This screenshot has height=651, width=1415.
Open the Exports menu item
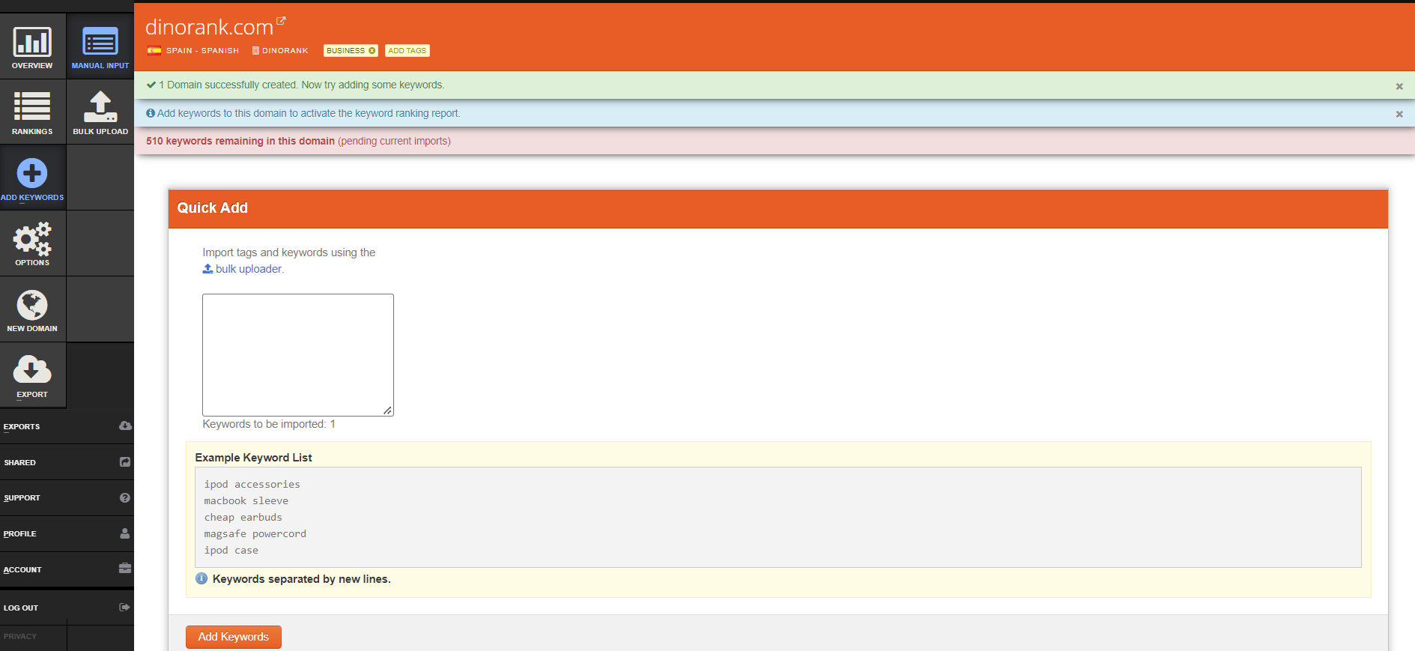coord(67,426)
